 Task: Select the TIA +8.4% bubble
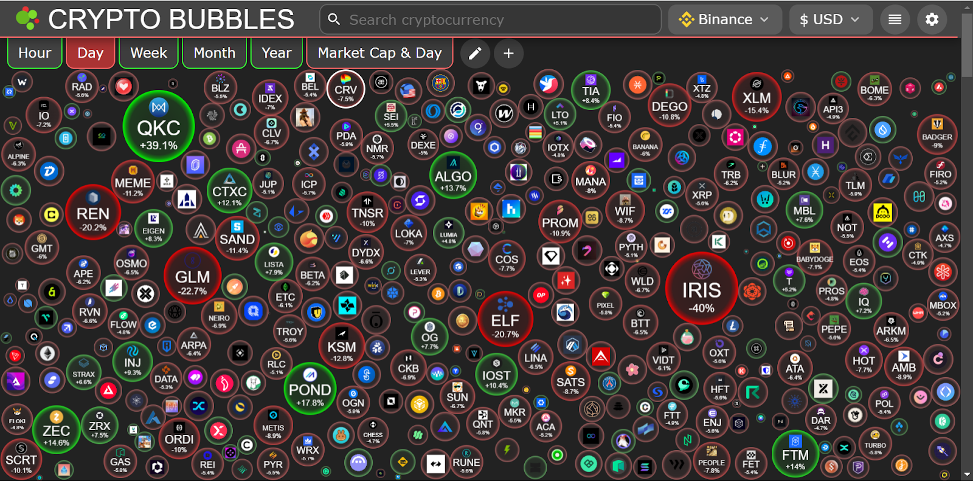(590, 90)
